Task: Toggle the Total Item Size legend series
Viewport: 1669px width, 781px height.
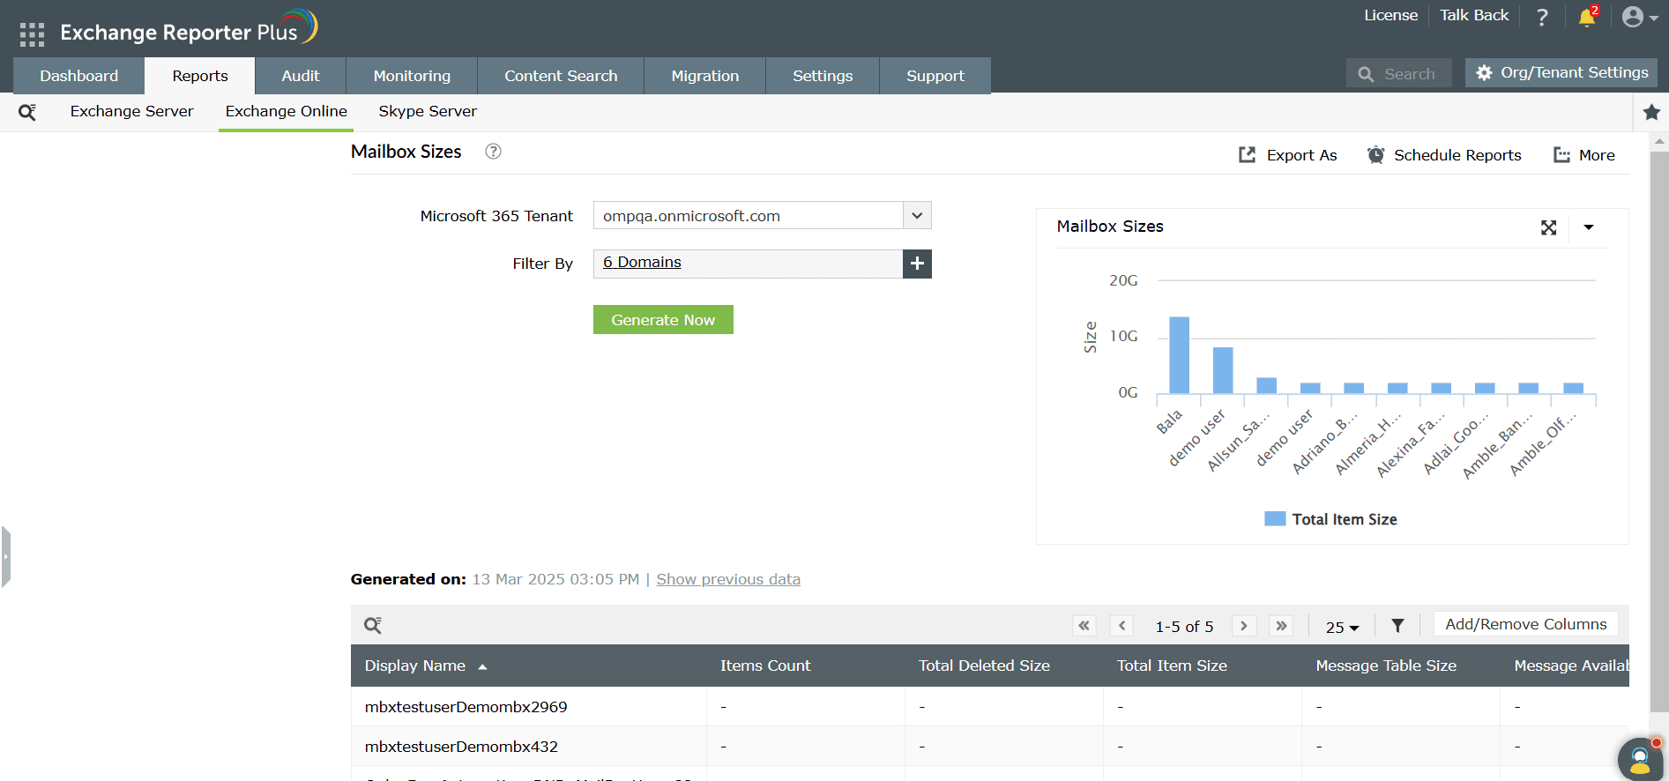Action: pyautogui.click(x=1330, y=519)
